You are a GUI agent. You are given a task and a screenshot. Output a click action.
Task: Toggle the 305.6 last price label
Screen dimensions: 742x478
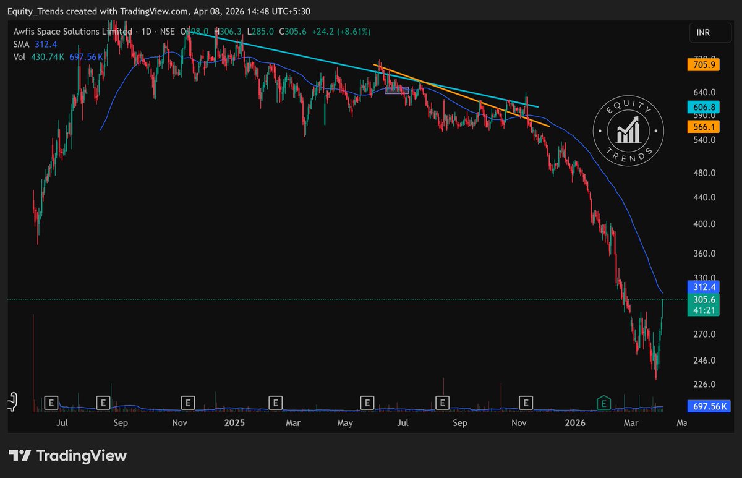pyautogui.click(x=703, y=299)
